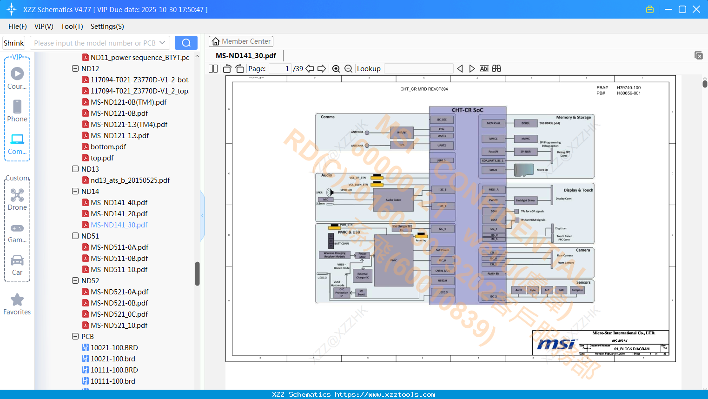Screen dimensions: 708x399
Task: Open Favorites in the sidebar
Action: [17, 304]
